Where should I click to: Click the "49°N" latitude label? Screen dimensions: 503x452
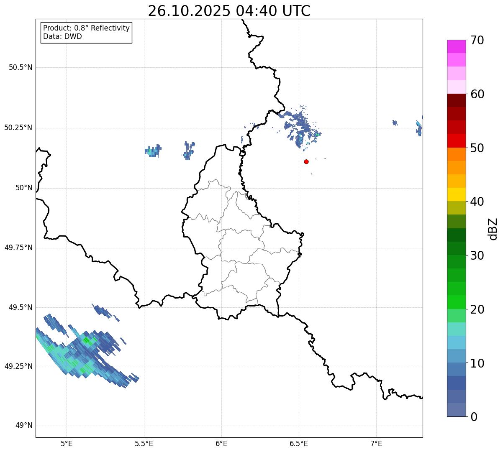click(24, 426)
